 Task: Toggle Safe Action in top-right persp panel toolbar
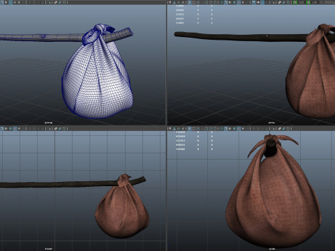(x=211, y=2)
